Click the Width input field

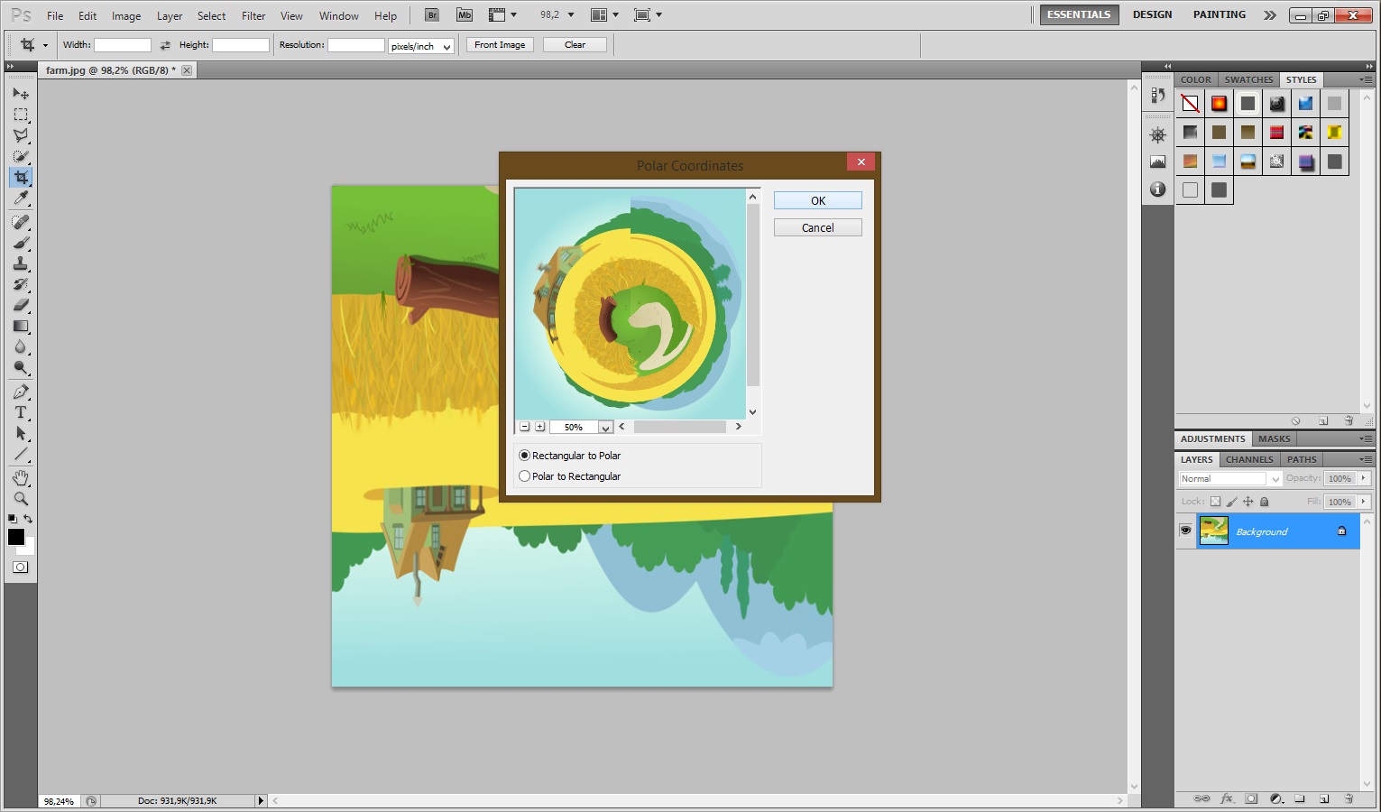point(123,45)
